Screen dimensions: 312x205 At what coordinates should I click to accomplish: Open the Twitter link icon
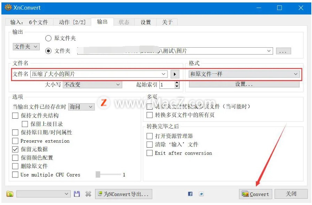pos(201,194)
